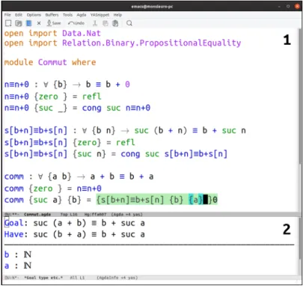
Task: Click the New File toolbar icon
Action: point(8,23)
